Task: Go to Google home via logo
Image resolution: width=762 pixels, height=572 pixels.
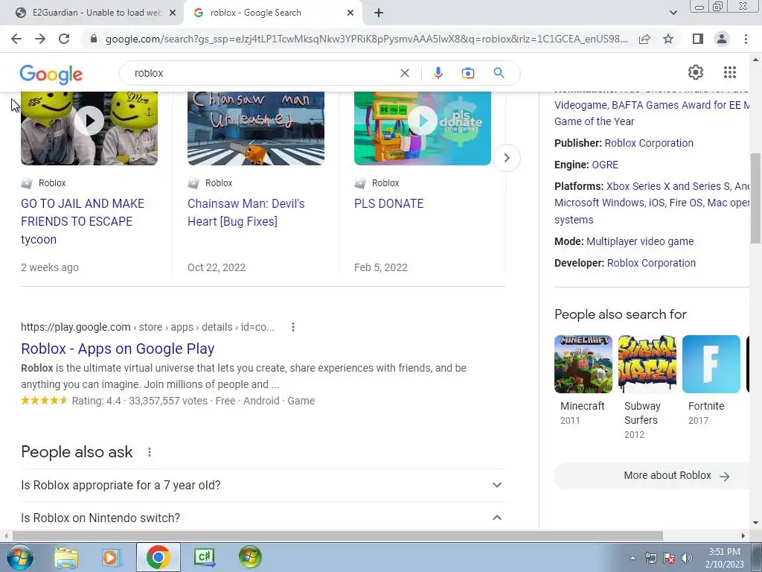Action: tap(51, 74)
